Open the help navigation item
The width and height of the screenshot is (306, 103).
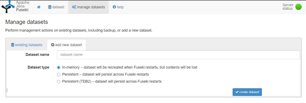point(118,7)
